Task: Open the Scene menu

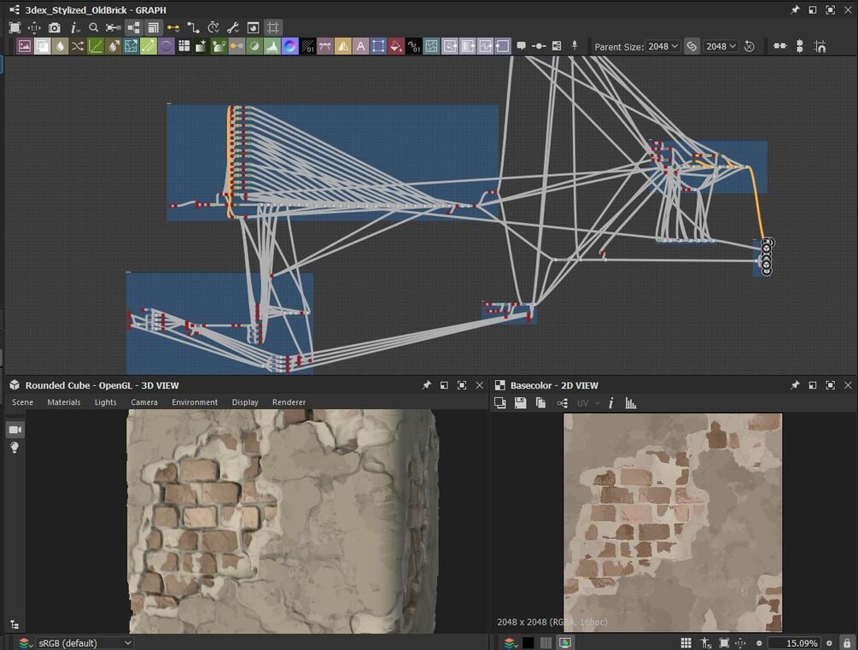Action: click(22, 402)
